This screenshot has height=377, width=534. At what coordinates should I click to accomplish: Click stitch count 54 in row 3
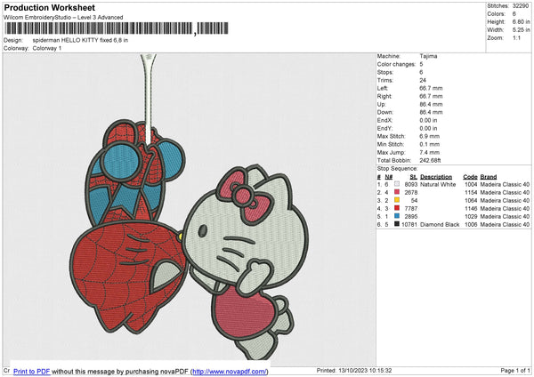pos(414,200)
